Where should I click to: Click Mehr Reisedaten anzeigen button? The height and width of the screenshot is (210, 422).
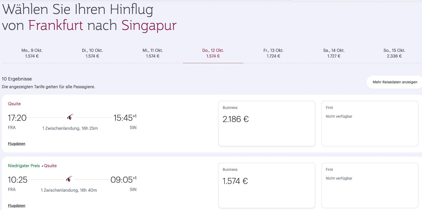[395, 82]
